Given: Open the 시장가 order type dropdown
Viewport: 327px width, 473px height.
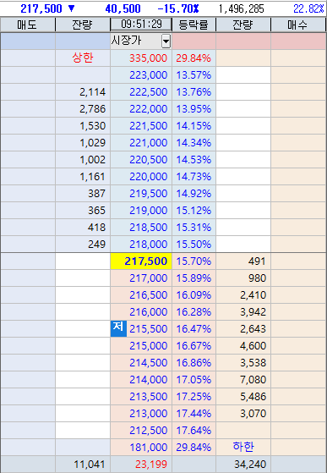Looking at the screenshot, I should click(166, 41).
